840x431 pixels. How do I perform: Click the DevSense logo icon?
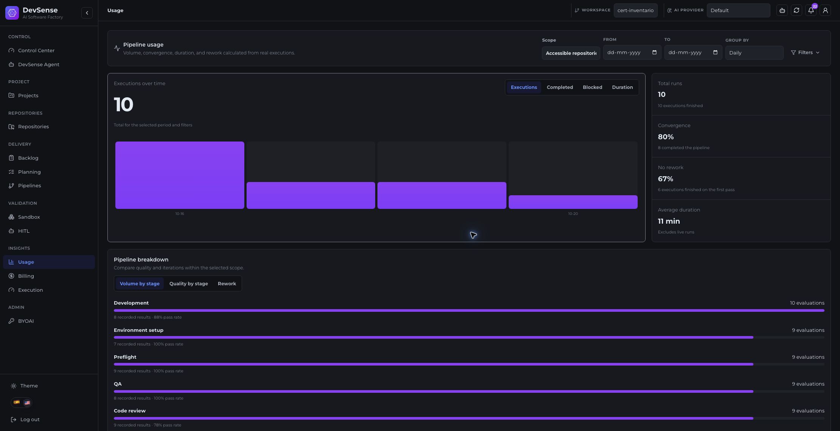point(12,13)
